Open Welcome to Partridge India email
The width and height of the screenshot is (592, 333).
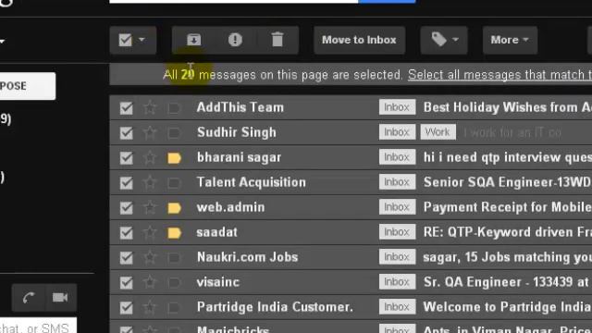508,307
